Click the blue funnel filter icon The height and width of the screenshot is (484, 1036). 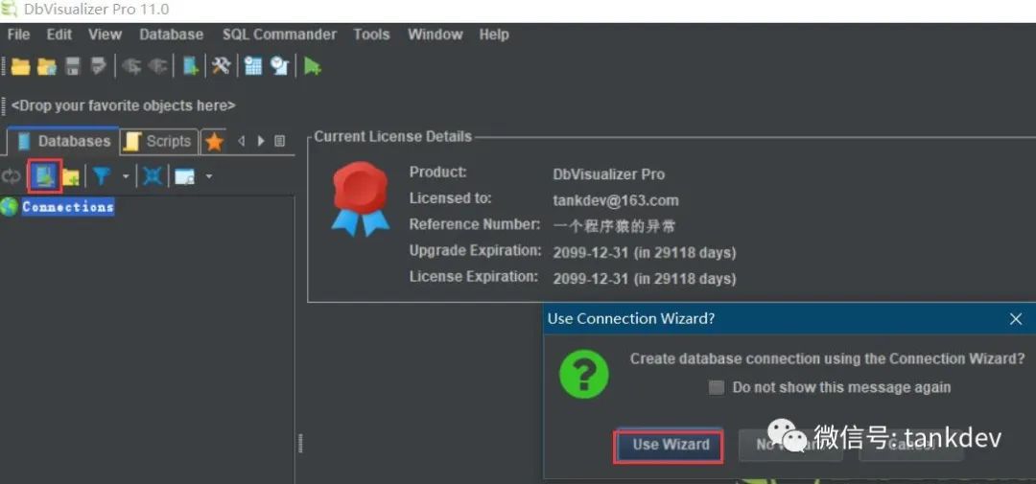tap(102, 176)
